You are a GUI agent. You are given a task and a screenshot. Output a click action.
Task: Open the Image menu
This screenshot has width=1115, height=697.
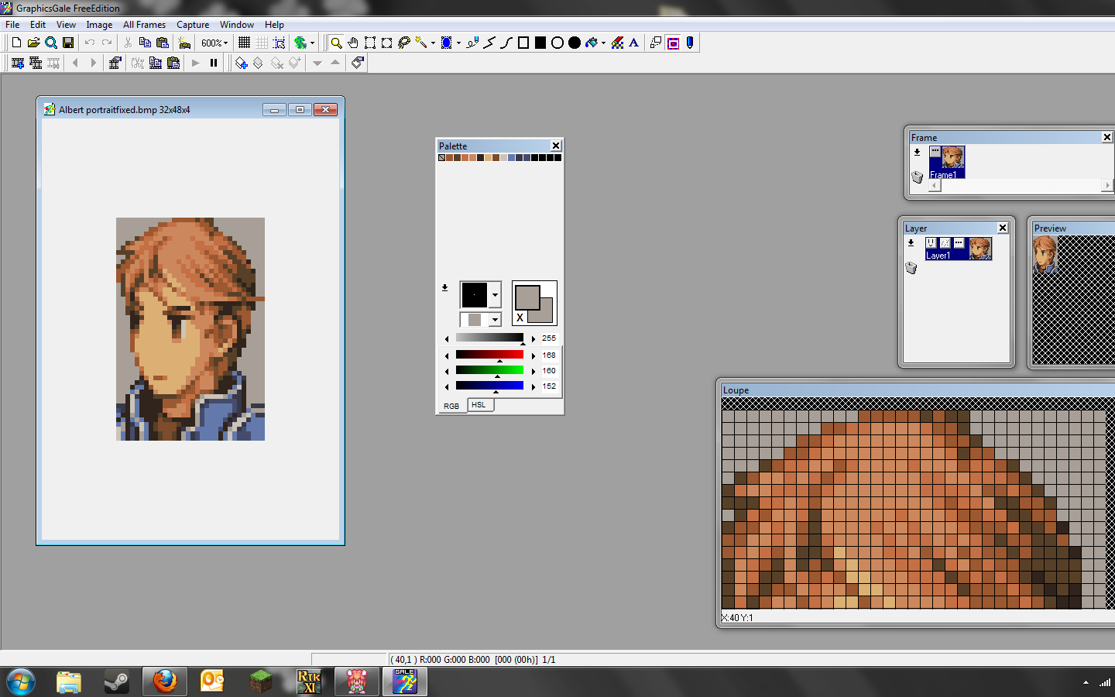99,25
